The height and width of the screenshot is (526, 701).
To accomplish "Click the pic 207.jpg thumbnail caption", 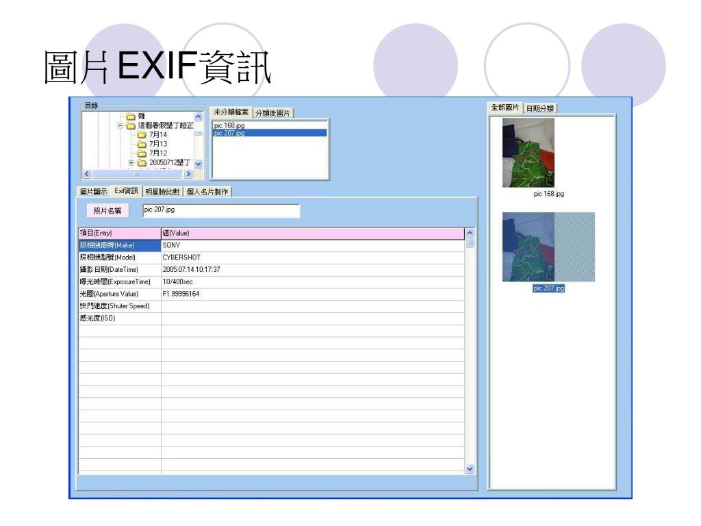I will [548, 288].
